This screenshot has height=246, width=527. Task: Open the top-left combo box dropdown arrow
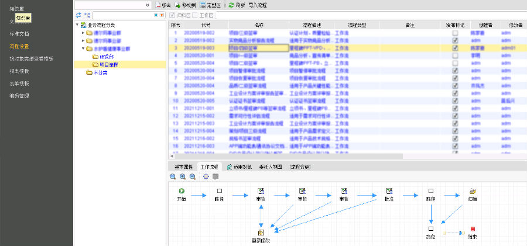pos(146,5)
